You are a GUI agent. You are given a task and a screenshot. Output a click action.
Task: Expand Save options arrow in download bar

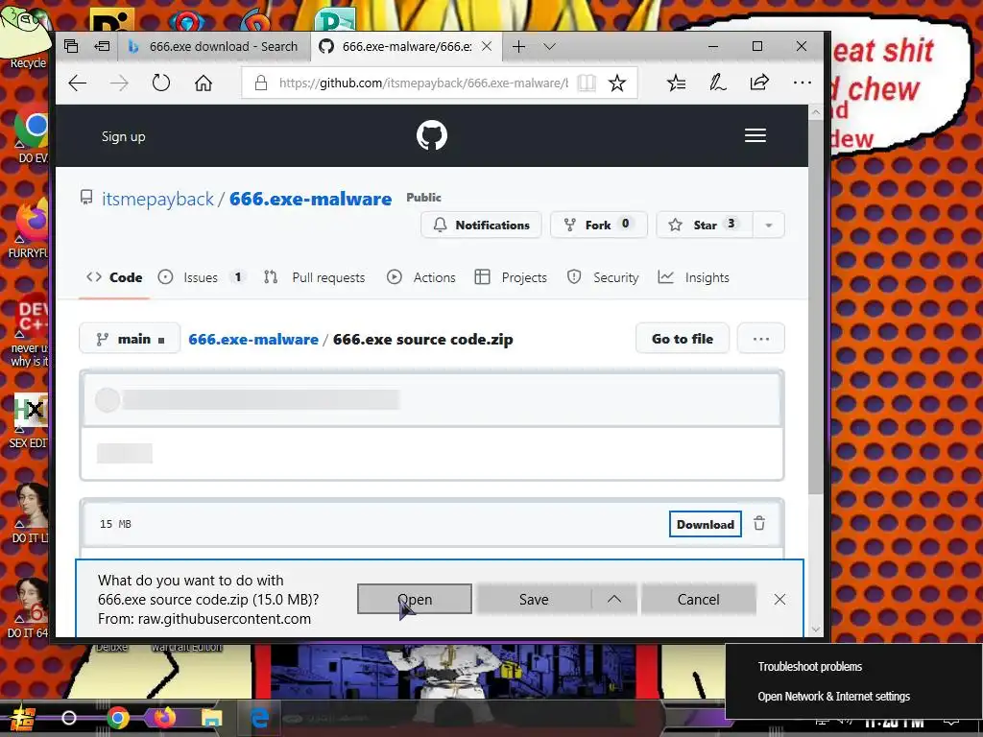point(614,599)
